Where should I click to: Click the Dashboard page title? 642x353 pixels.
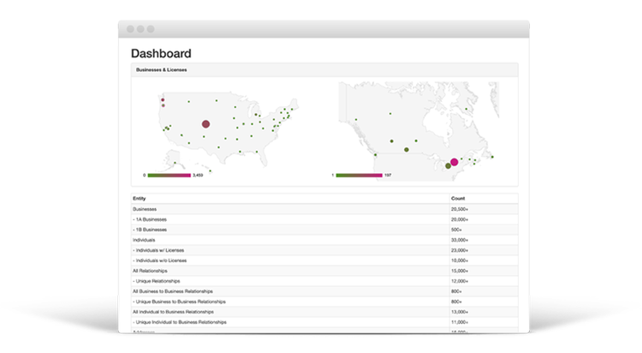coord(161,53)
